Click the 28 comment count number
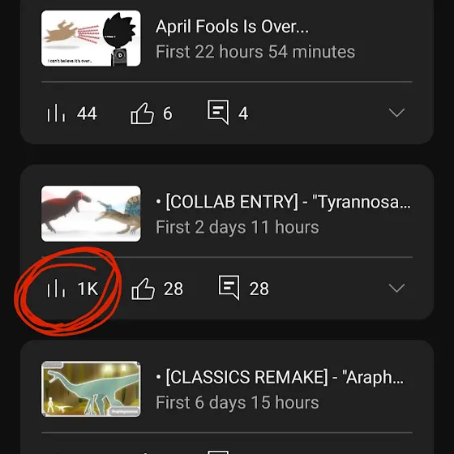The image size is (454, 454). click(x=259, y=289)
